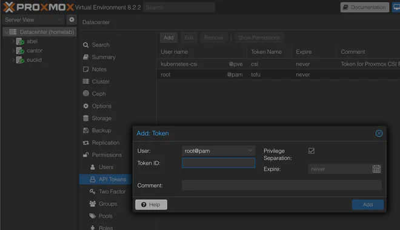
Task: Click the Remove button in toolbar
Action: coord(214,37)
